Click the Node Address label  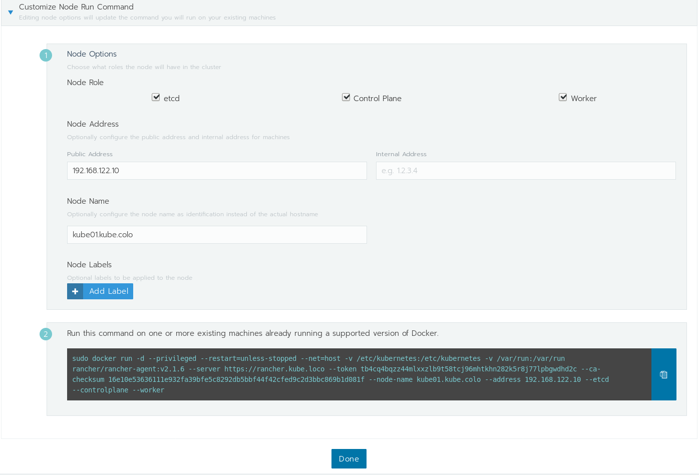[93, 124]
